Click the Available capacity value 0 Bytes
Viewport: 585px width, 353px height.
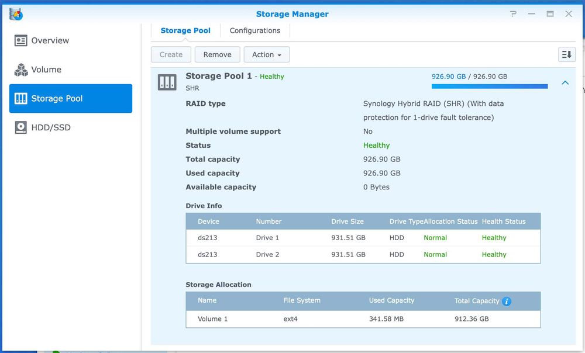(x=376, y=187)
